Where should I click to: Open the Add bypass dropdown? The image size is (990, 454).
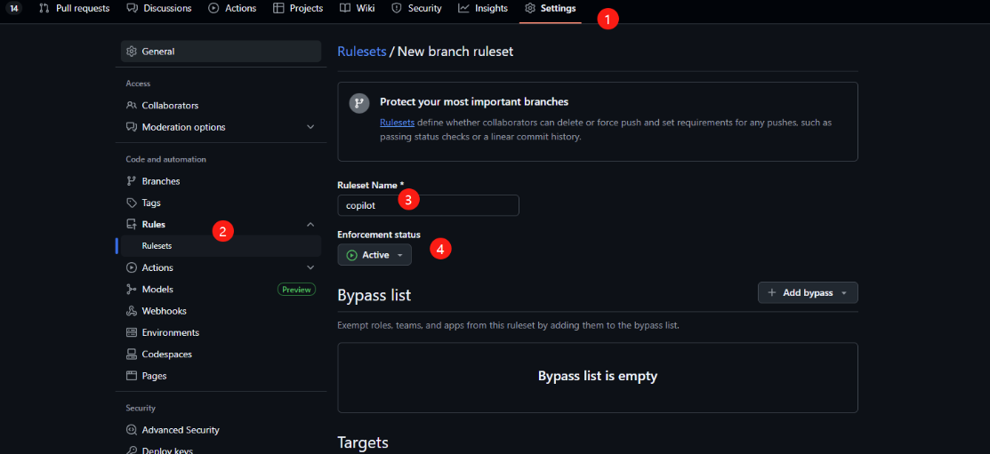[x=808, y=292]
